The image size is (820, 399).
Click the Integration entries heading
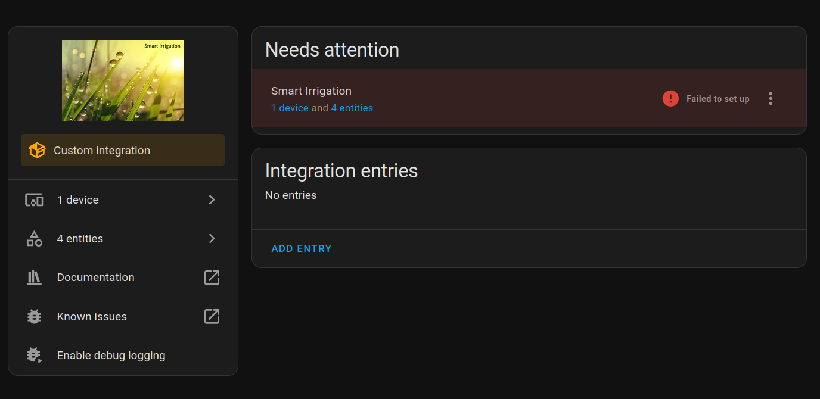pos(341,171)
